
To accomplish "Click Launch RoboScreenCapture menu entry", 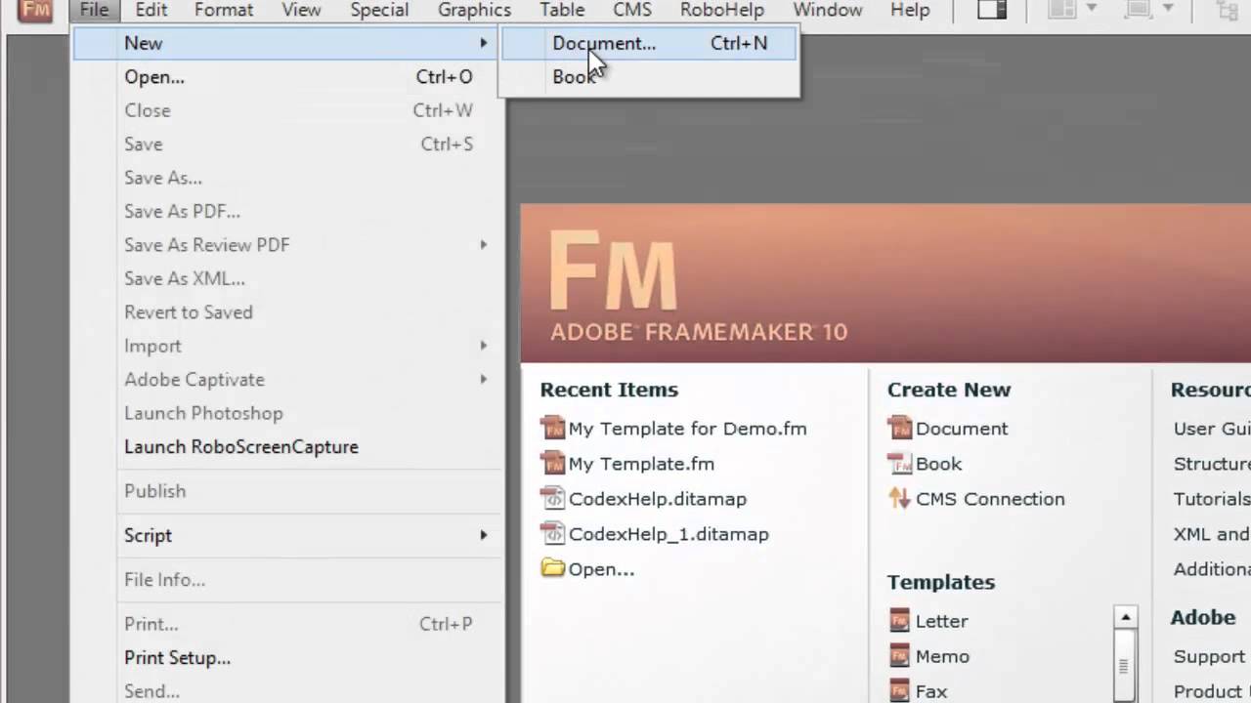I will (240, 447).
